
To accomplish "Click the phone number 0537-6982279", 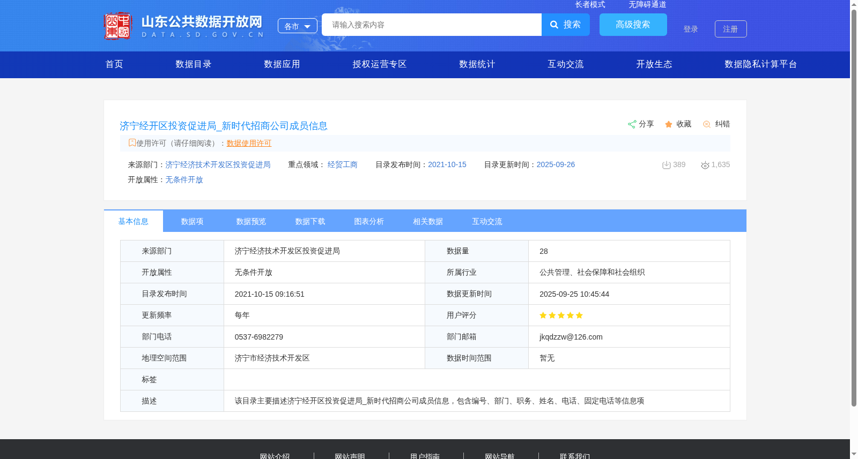I will pos(259,337).
